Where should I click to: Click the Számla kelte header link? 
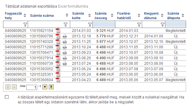click(x=78, y=16)
